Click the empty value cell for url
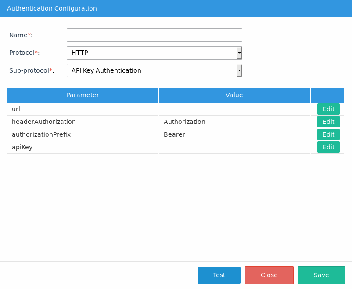 pyautogui.click(x=234, y=109)
